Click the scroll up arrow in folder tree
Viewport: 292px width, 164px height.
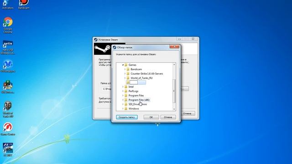(x=174, y=65)
